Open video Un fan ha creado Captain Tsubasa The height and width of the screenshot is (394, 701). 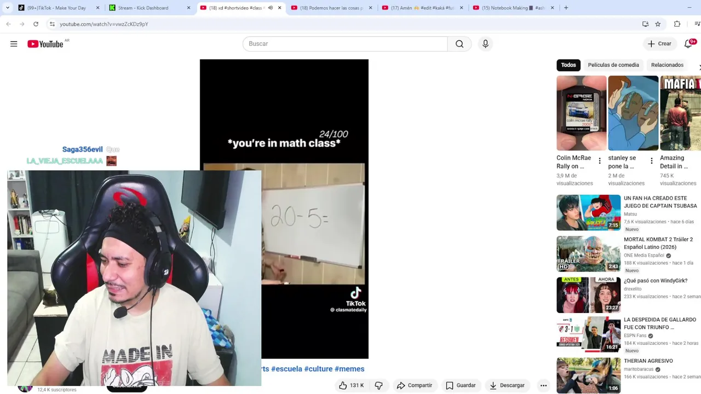pyautogui.click(x=660, y=202)
